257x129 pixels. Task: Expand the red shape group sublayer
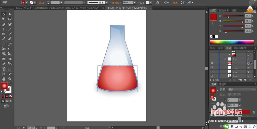(229, 55)
